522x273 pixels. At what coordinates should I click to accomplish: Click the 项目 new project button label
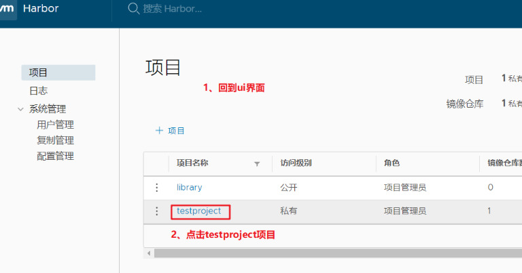pos(176,131)
